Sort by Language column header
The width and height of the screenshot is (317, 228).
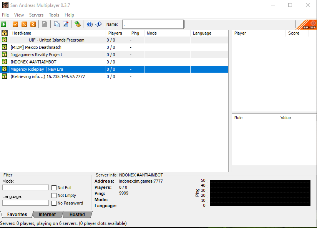click(x=208, y=33)
